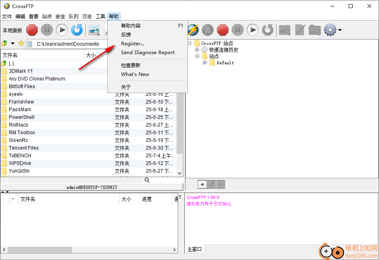Choose Send Diagnose Report menu entry
This screenshot has height=260, width=379.
click(x=147, y=53)
